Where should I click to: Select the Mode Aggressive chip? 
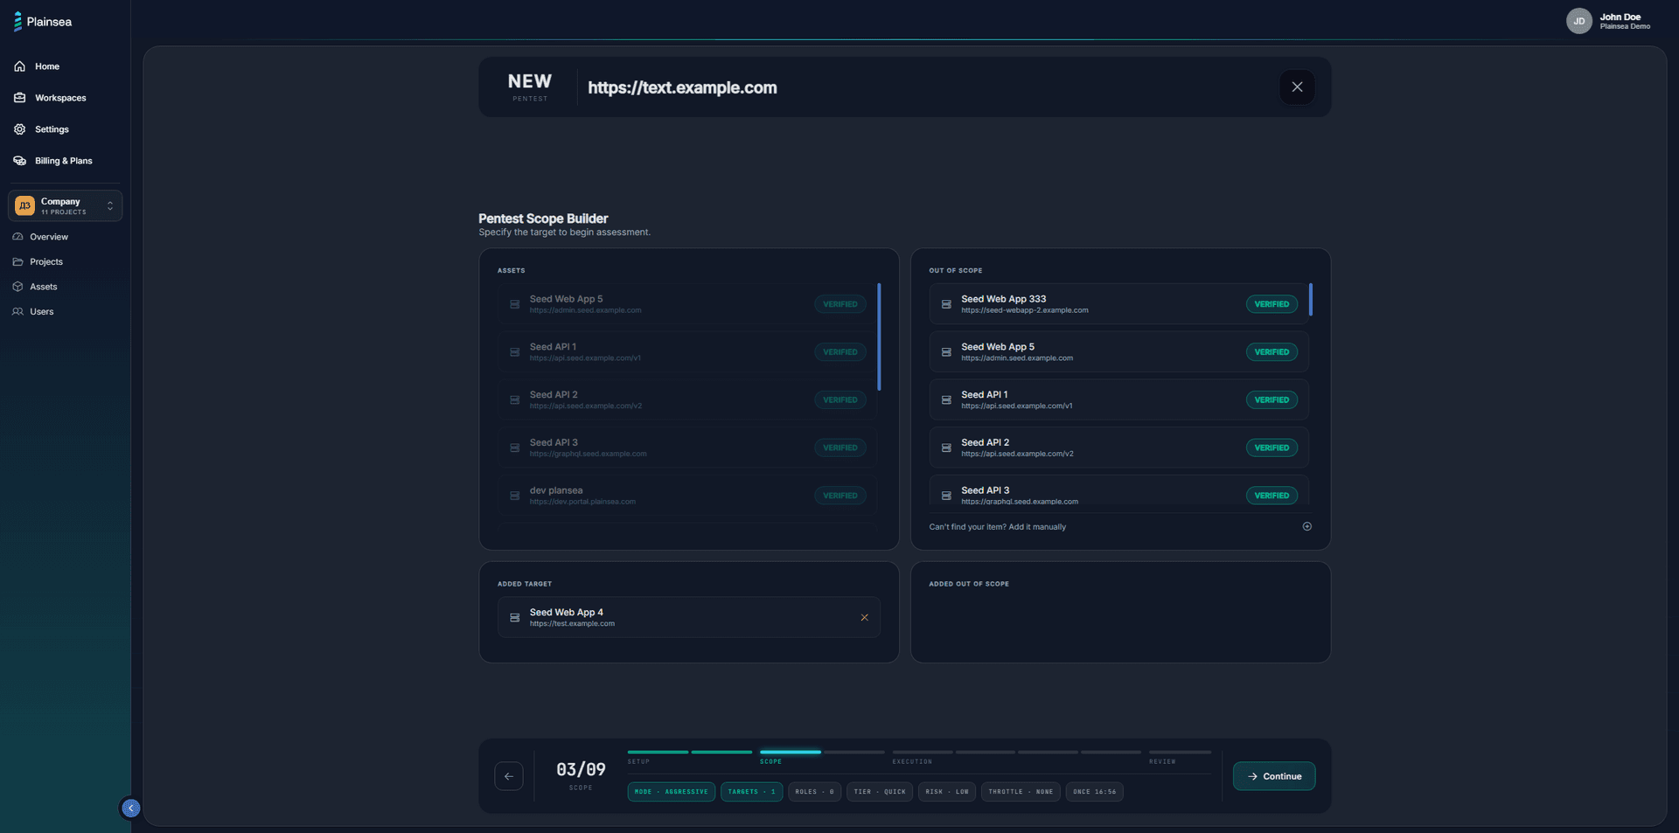coord(672,792)
